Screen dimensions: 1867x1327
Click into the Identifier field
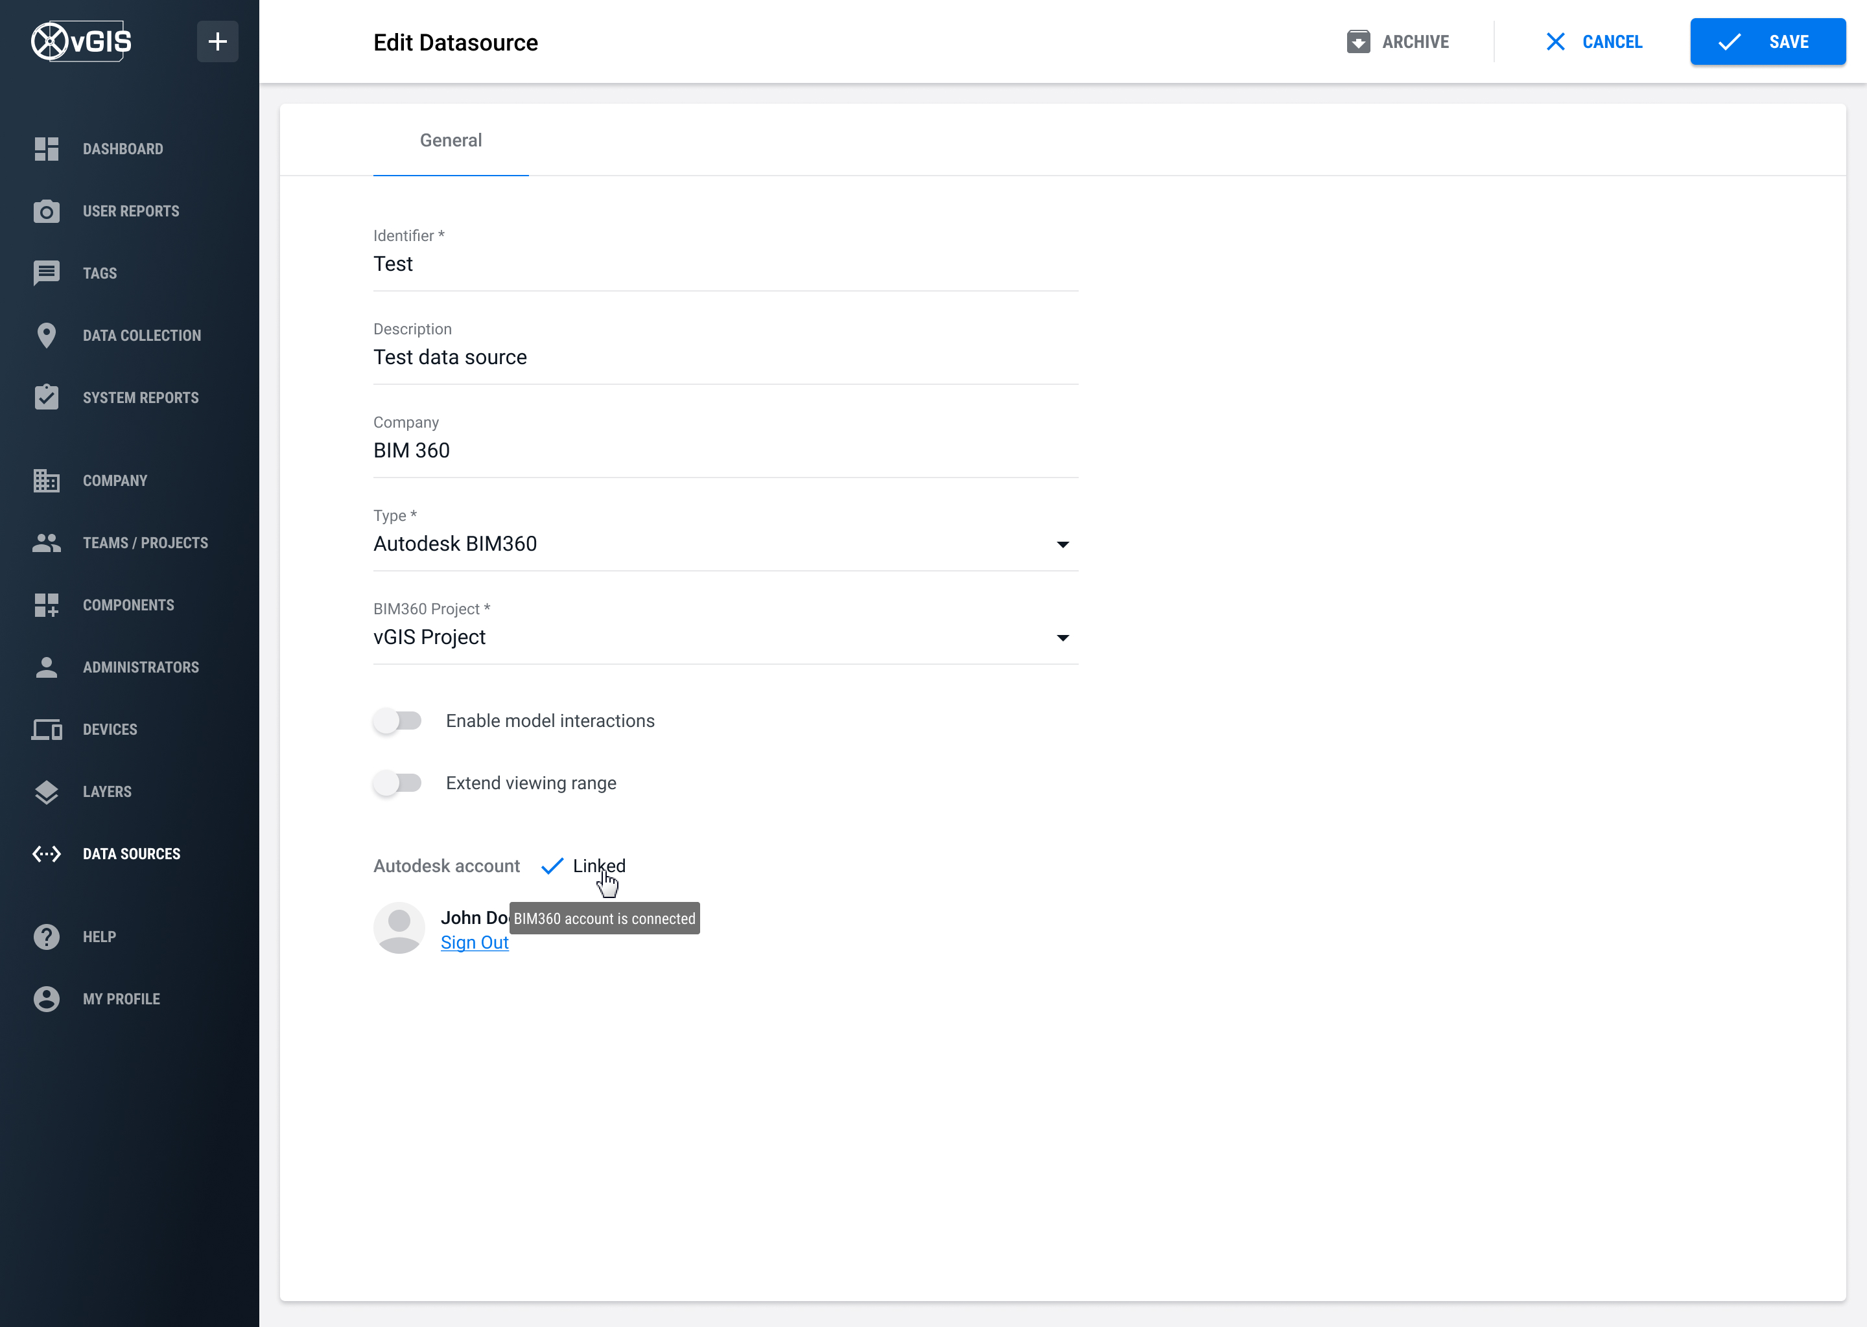point(725,265)
